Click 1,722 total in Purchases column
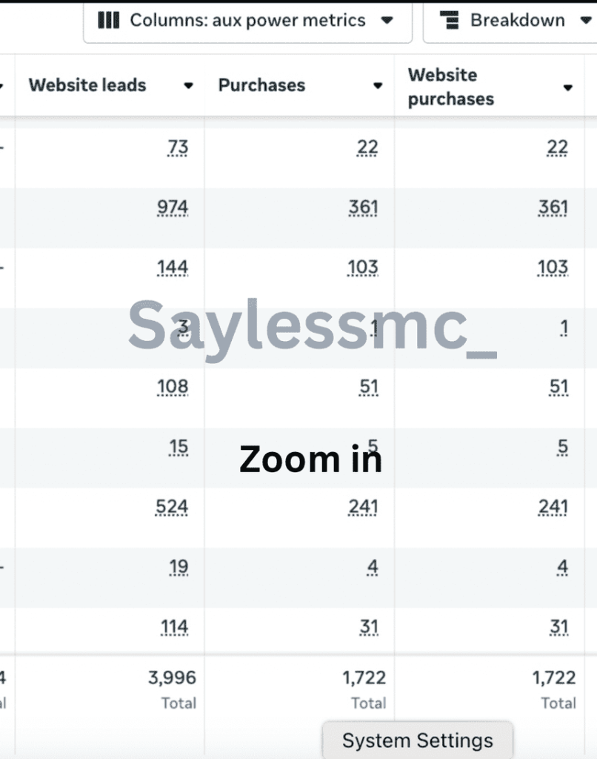The width and height of the screenshot is (597, 759). click(364, 677)
